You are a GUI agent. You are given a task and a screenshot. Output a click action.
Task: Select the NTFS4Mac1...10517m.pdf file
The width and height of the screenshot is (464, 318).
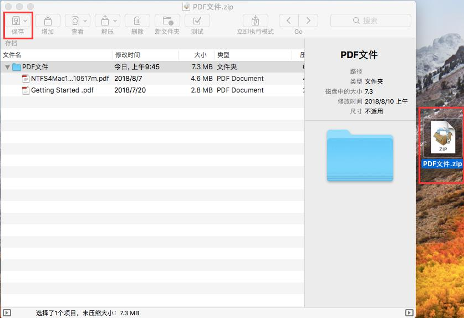pyautogui.click(x=69, y=79)
